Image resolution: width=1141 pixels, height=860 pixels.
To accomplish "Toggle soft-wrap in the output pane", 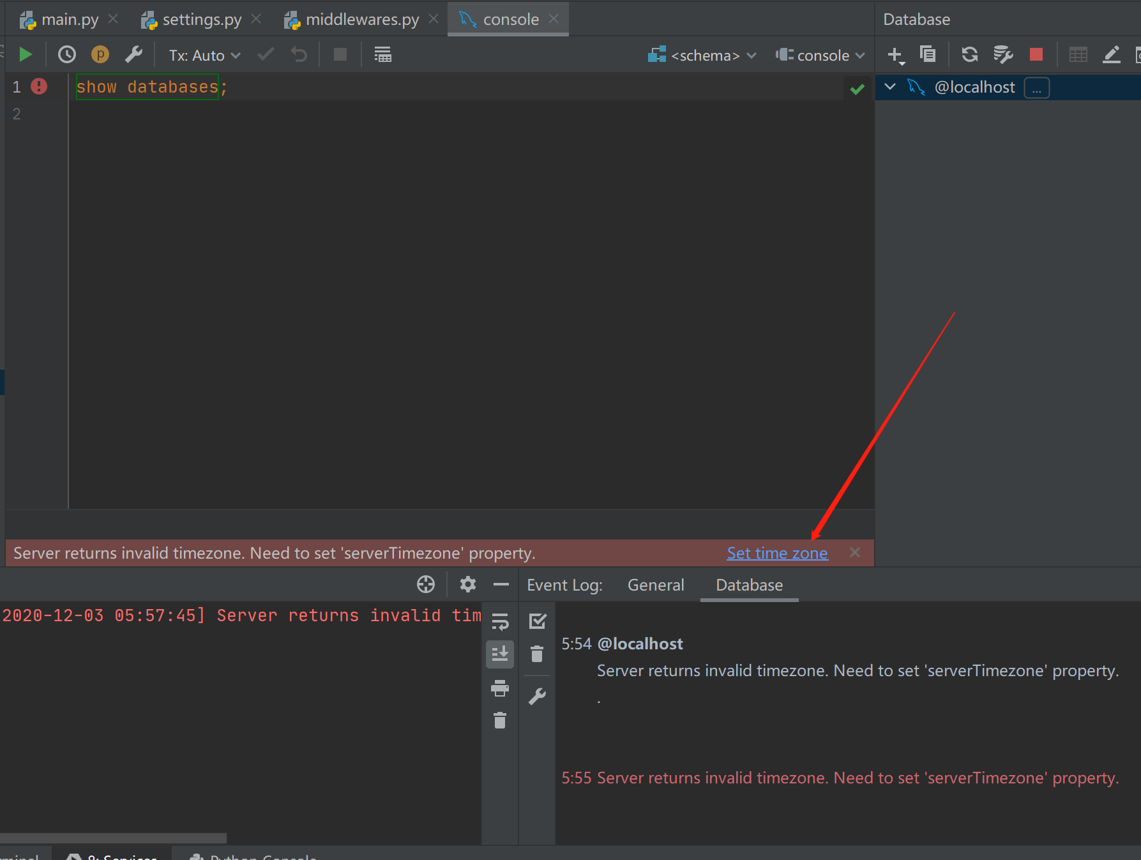I will coord(500,621).
